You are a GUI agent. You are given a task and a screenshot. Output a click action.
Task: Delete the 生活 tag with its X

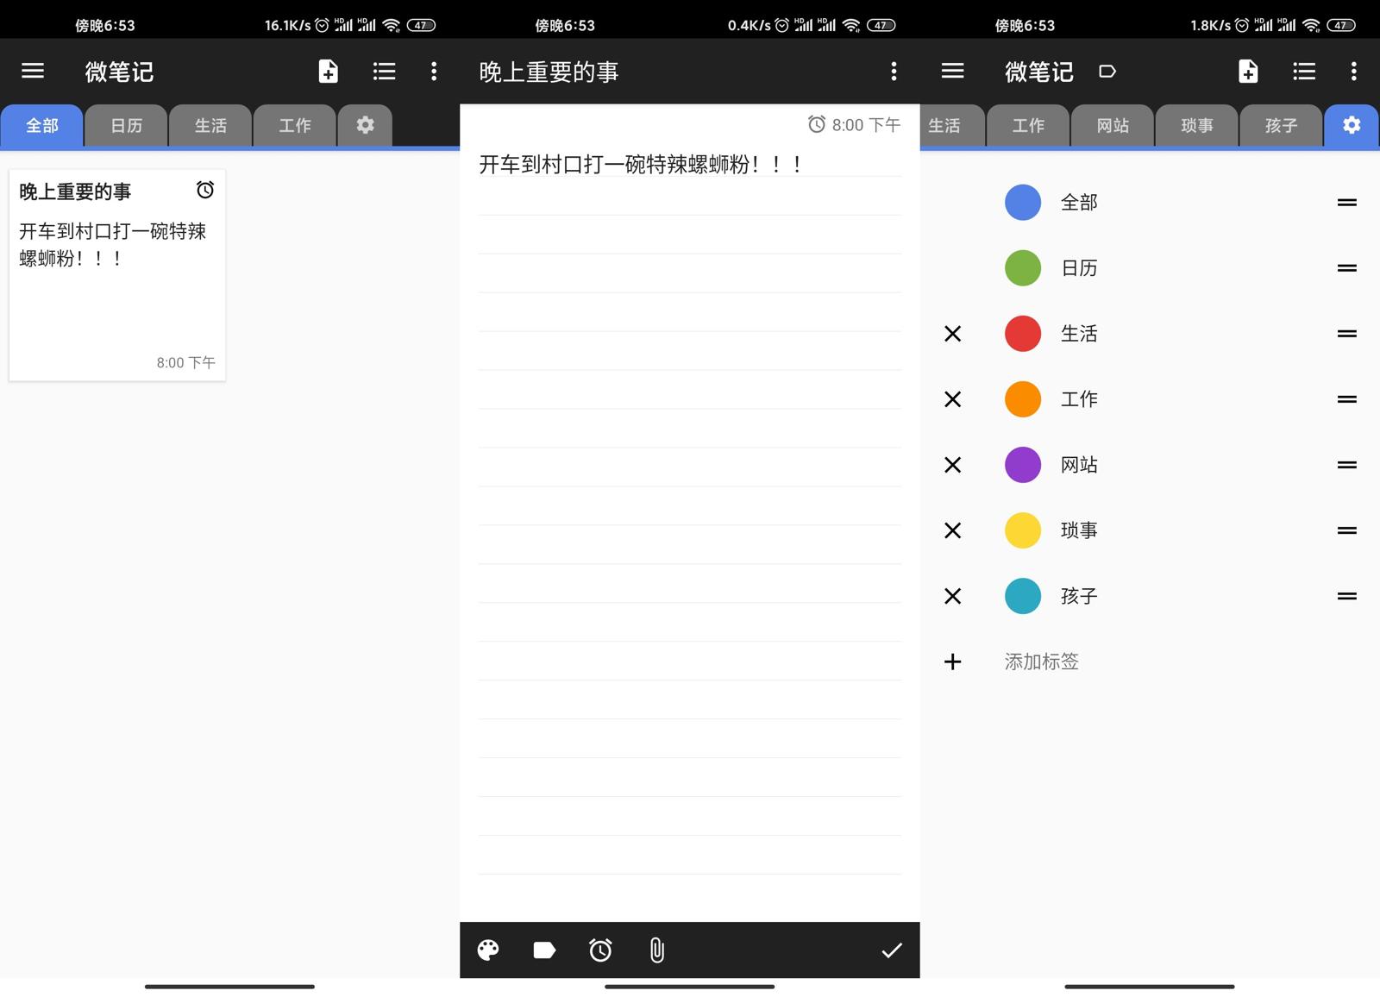click(952, 334)
